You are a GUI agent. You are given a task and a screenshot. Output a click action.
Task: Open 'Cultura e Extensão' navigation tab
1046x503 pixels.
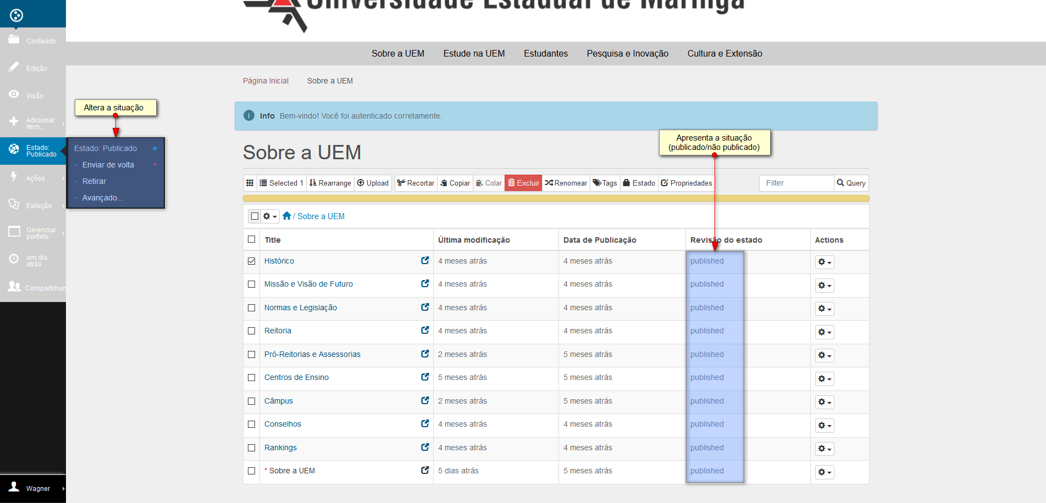[724, 53]
